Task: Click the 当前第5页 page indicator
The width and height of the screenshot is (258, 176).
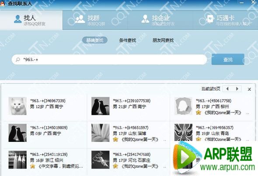Action: click(x=211, y=89)
